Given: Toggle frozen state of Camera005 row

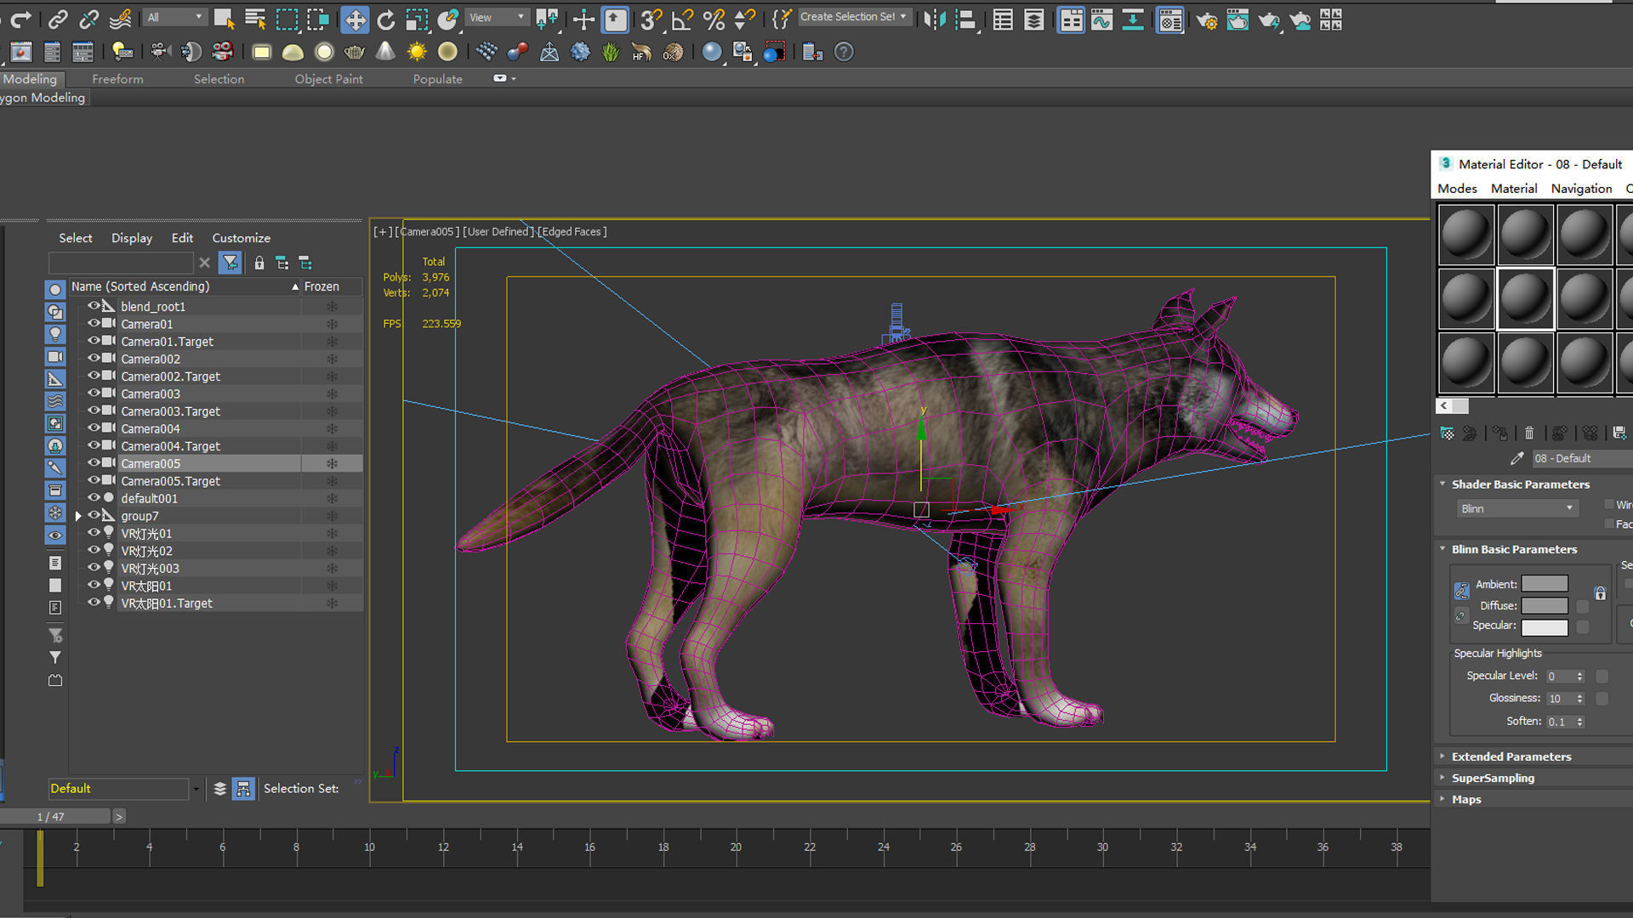Looking at the screenshot, I should (x=332, y=463).
